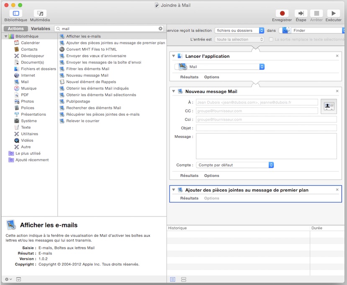Collapse the Lancer l'application action
Screen dimensions: 347x285
(x=173, y=56)
